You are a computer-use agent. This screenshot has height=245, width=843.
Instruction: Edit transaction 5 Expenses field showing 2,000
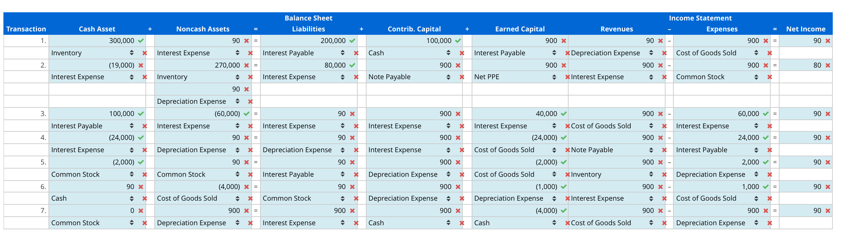pyautogui.click(x=717, y=162)
